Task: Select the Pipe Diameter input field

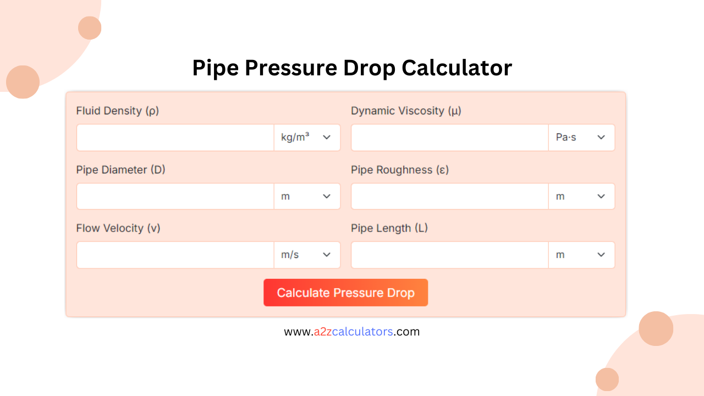Action: (175, 196)
